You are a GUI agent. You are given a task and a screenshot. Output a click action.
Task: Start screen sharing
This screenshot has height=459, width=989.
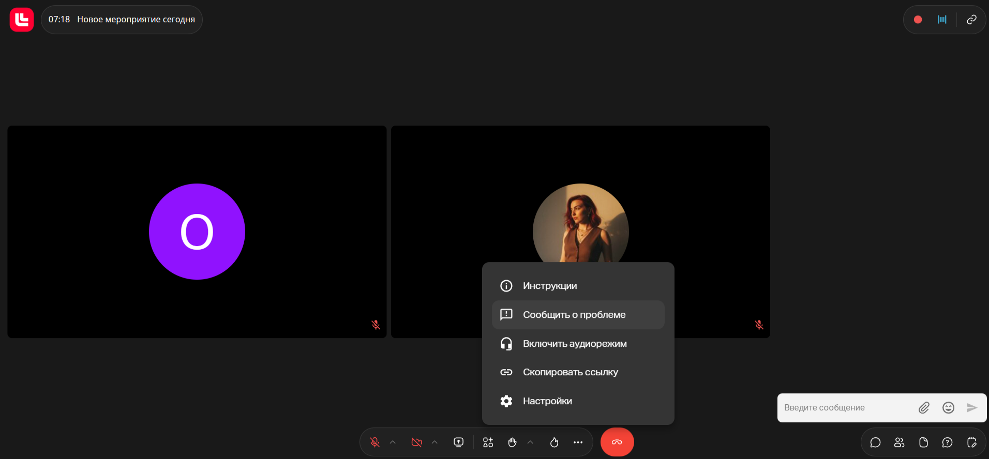tap(458, 442)
